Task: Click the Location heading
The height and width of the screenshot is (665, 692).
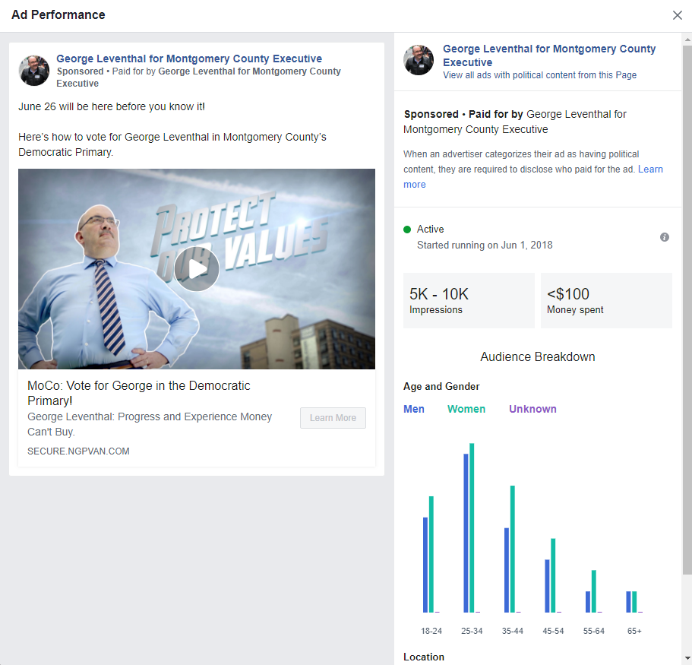Action: pyautogui.click(x=424, y=657)
